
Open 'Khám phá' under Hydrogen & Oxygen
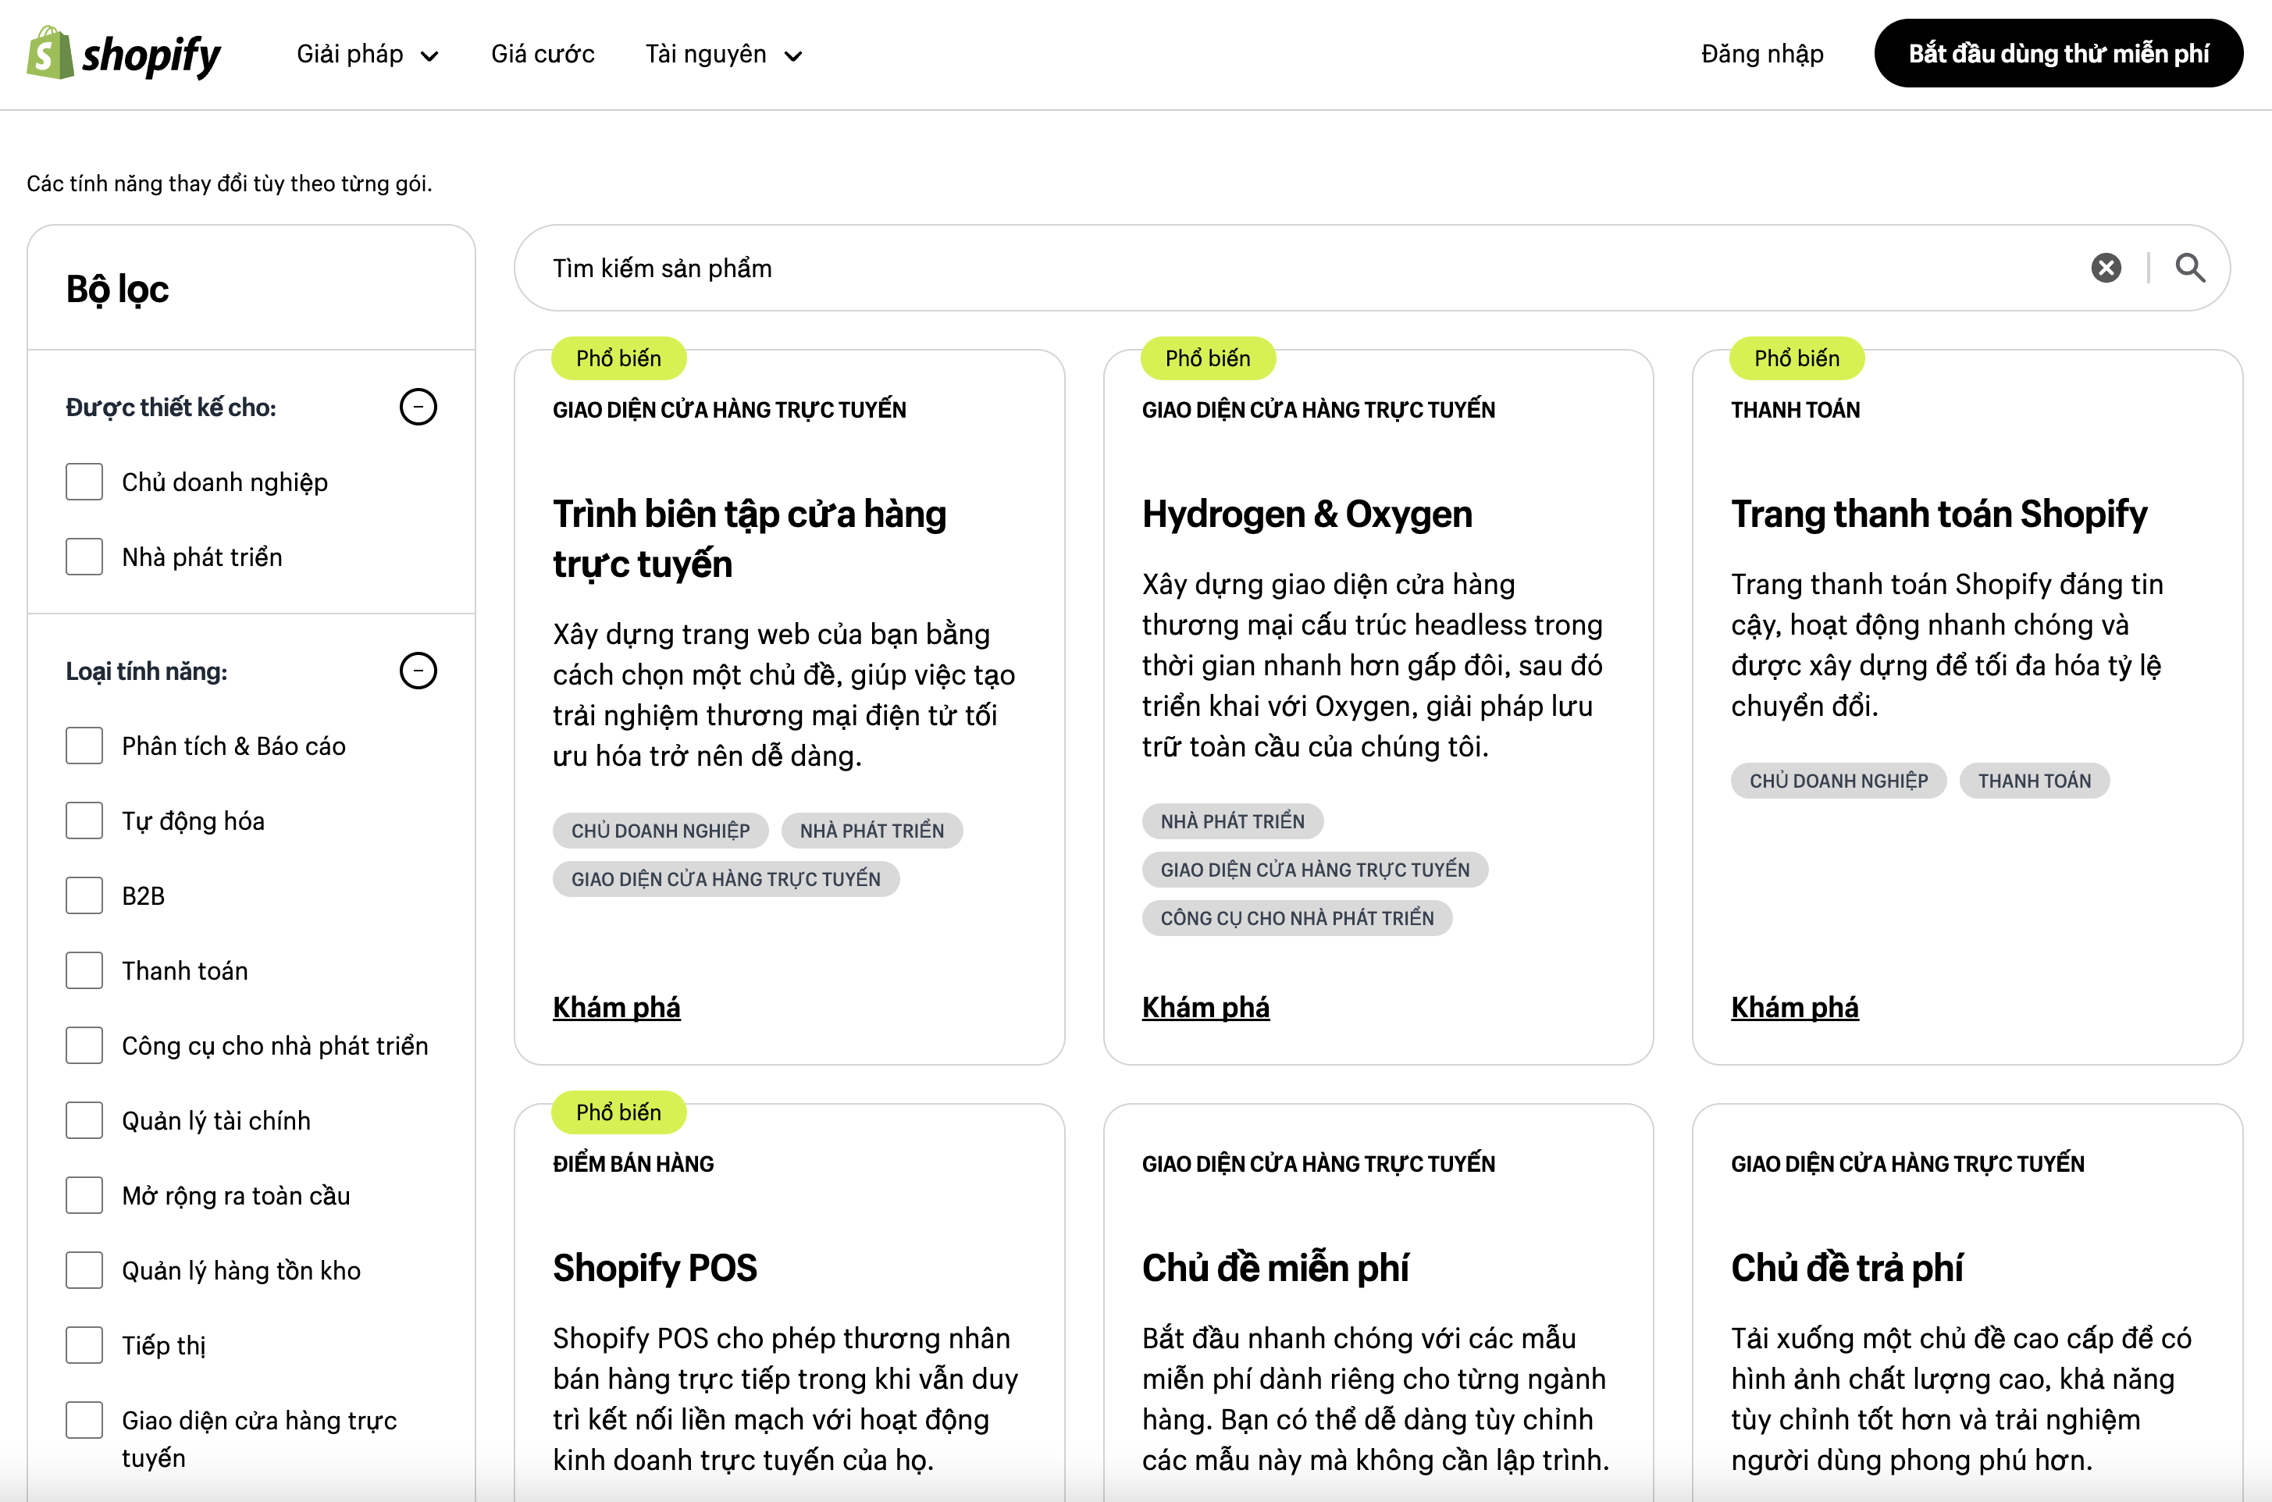coord(1205,1008)
